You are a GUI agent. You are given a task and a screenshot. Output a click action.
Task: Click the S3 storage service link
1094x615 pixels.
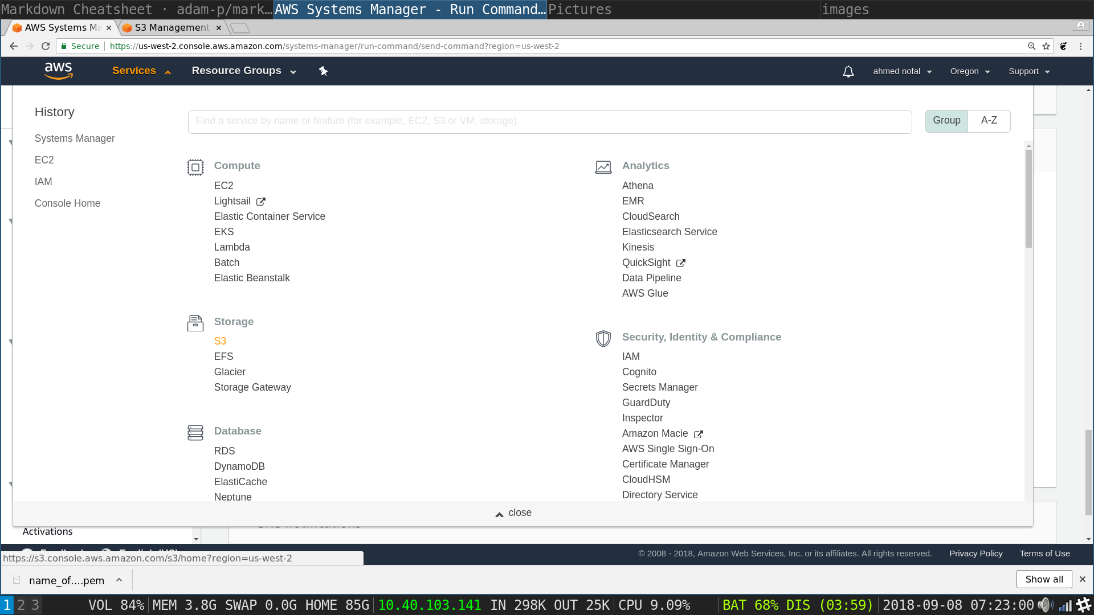click(x=220, y=341)
